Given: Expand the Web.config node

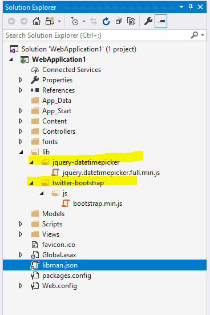Looking at the screenshot, I should pos(21,286).
